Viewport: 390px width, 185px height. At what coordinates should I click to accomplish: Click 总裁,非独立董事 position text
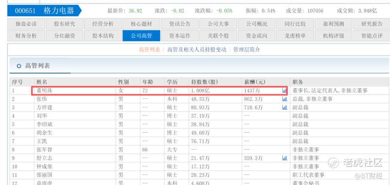coord(312,99)
